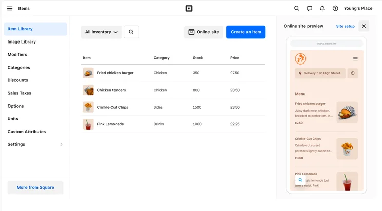Sort by the Category column header
382x211 pixels.
(x=162, y=58)
